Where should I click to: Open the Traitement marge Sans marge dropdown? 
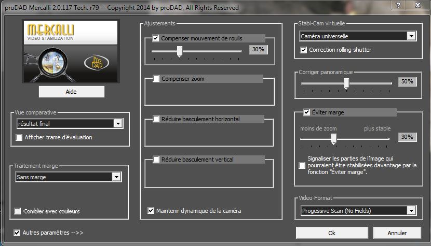tap(68, 177)
